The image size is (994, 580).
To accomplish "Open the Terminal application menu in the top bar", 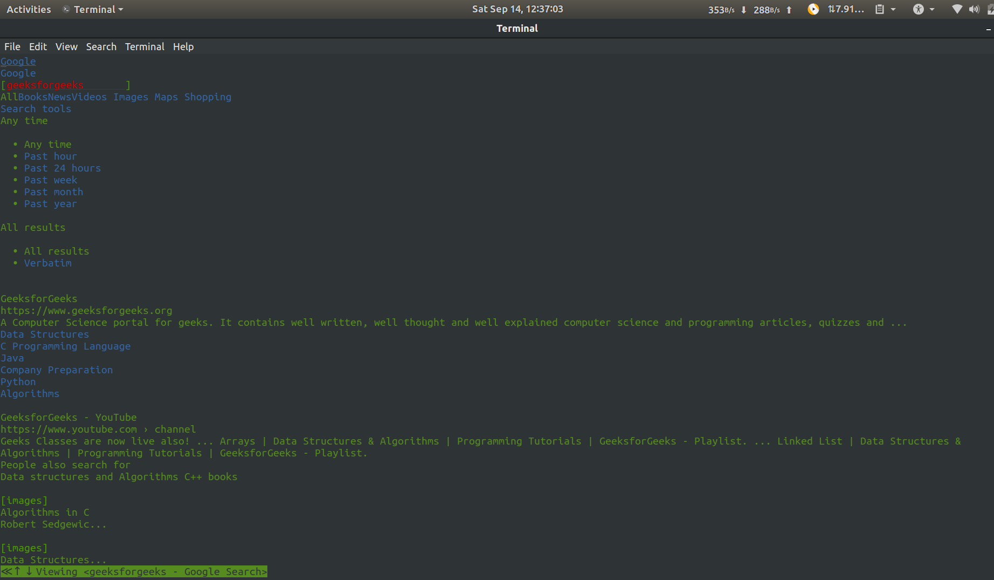I will (x=93, y=9).
